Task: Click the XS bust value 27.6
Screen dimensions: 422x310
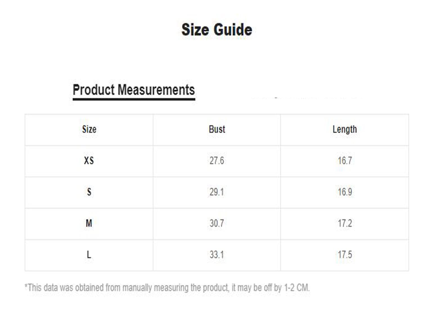Action: [x=217, y=161]
